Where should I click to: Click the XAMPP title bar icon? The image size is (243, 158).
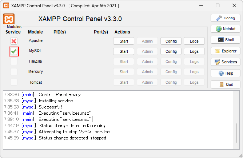(6, 6)
